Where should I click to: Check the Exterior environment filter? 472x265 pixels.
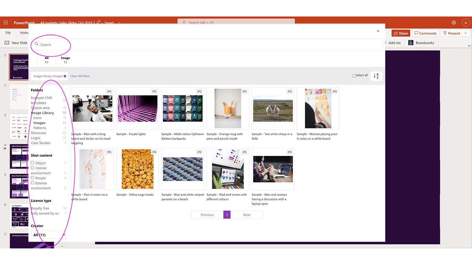32,183
